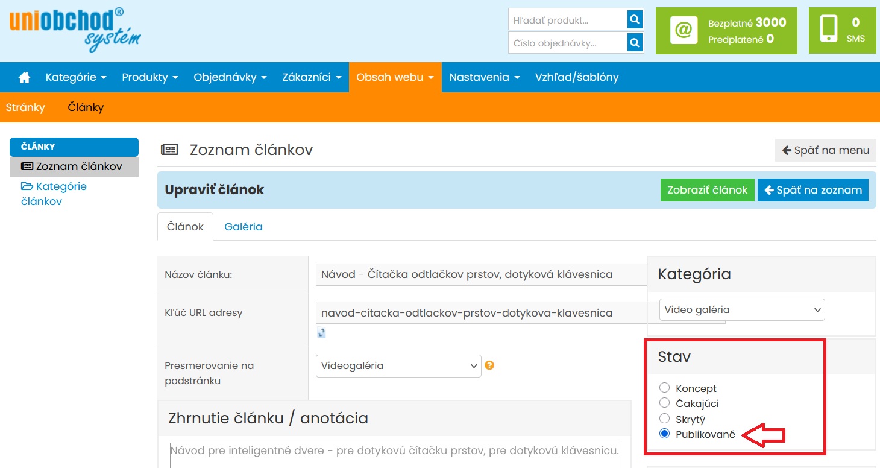Viewport: 880px width, 468px height.
Task: Click the order number search magnifier icon
Action: tap(634, 43)
